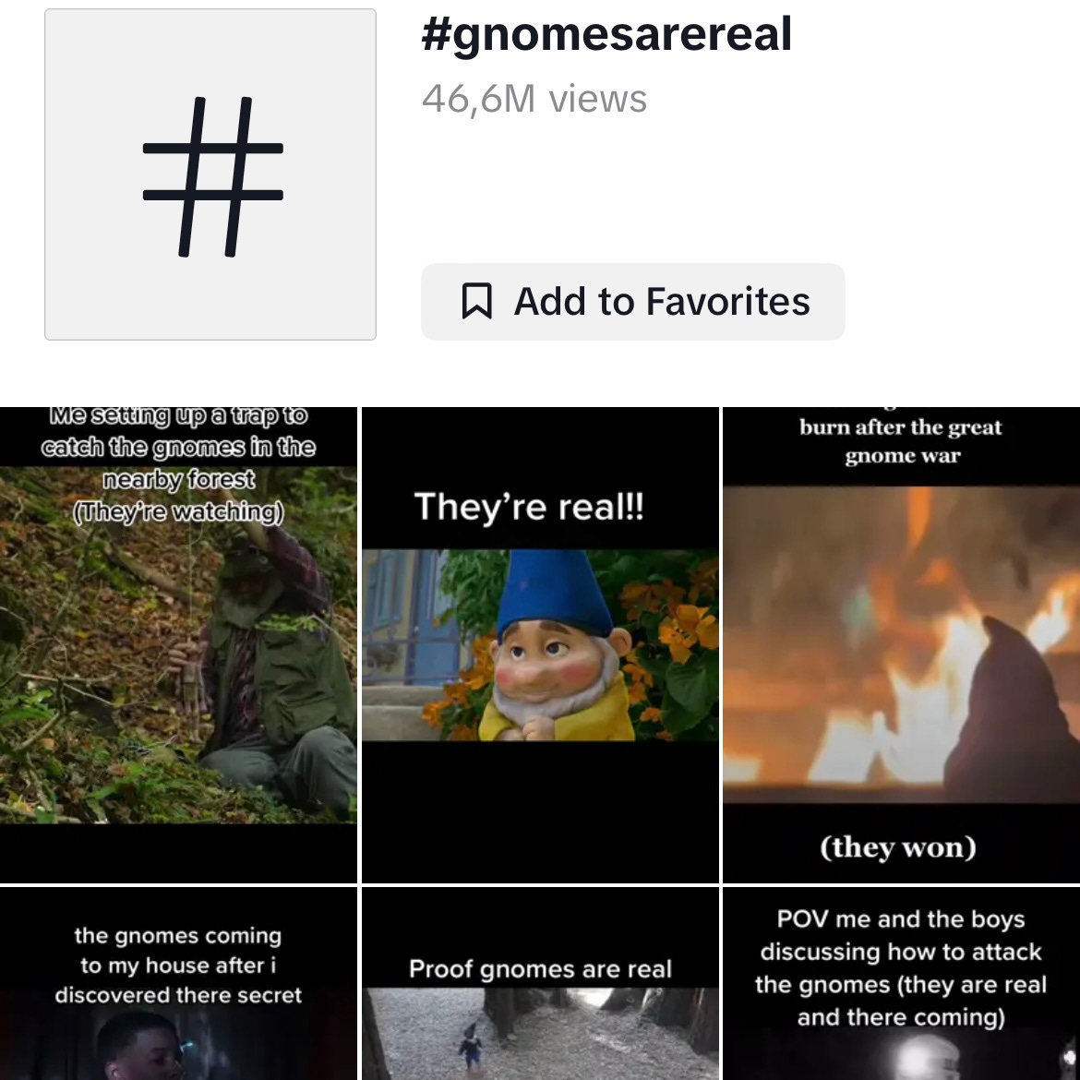The height and width of the screenshot is (1080, 1080).
Task: Click the "Proof gnomes are real" caption text
Action: tap(540, 968)
